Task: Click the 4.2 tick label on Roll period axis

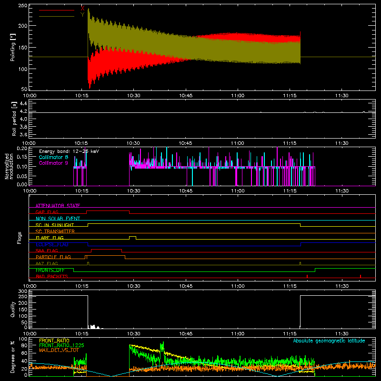Action: (23, 111)
